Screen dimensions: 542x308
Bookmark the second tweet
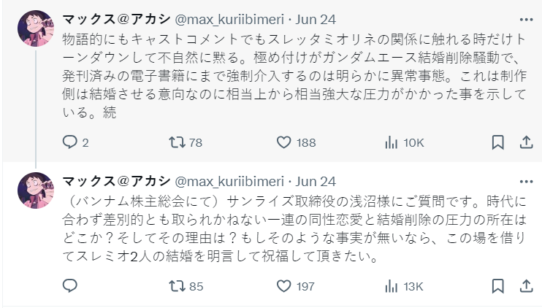[497, 286]
